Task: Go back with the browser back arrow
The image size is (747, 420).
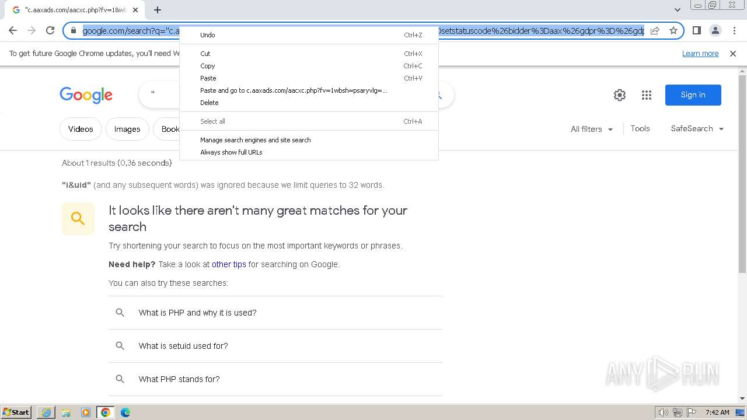Action: click(x=13, y=30)
